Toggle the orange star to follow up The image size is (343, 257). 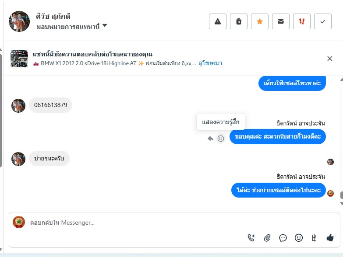point(260,21)
